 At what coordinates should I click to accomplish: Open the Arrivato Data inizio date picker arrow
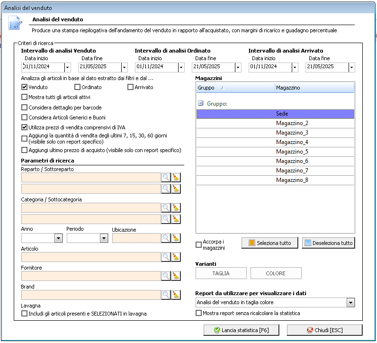pos(295,68)
